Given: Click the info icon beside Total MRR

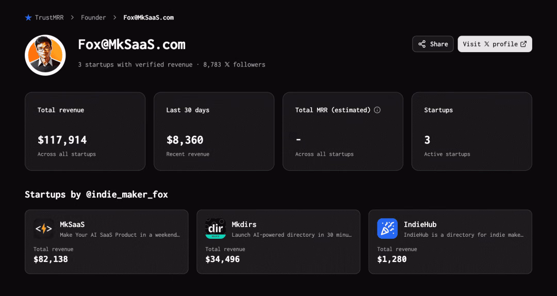Looking at the screenshot, I should [x=377, y=110].
